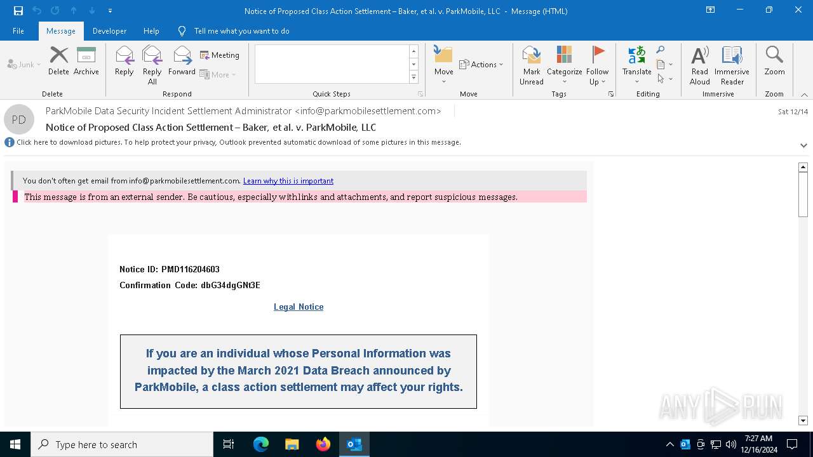Translate the message

636,65
